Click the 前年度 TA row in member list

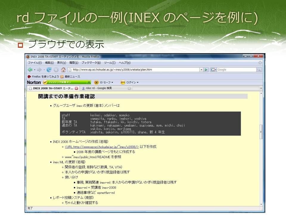click(x=107, y=122)
